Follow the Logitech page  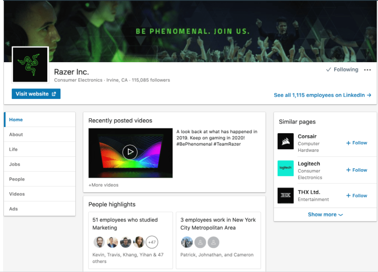(x=357, y=170)
